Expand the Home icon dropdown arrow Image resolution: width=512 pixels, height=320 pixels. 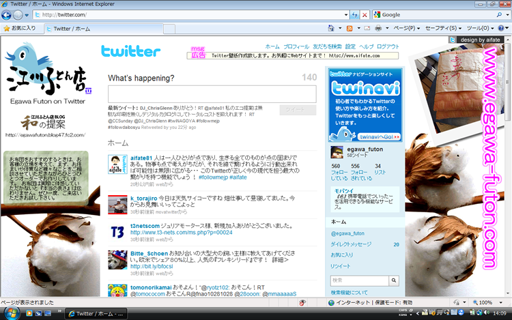[x=340, y=29]
